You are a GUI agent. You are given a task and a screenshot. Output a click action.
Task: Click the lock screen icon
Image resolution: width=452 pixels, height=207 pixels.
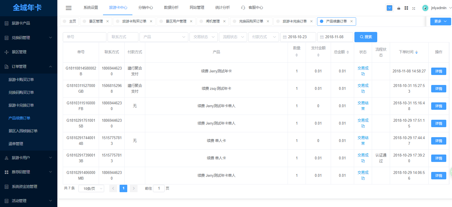(x=399, y=8)
